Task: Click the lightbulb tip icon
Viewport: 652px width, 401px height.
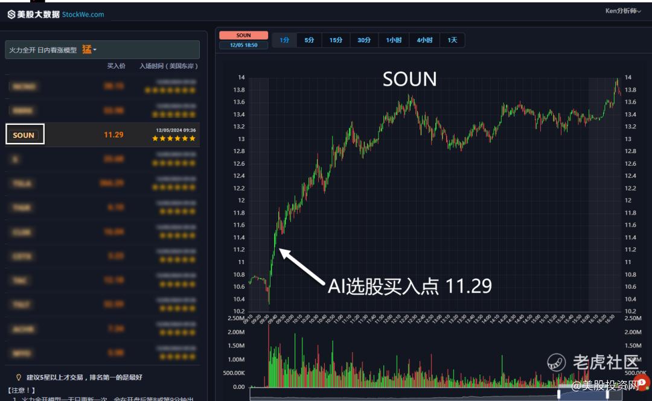Action: click(19, 377)
